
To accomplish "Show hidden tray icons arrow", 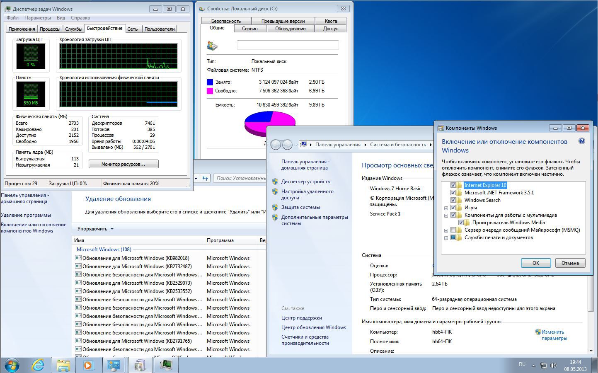I will point(533,366).
